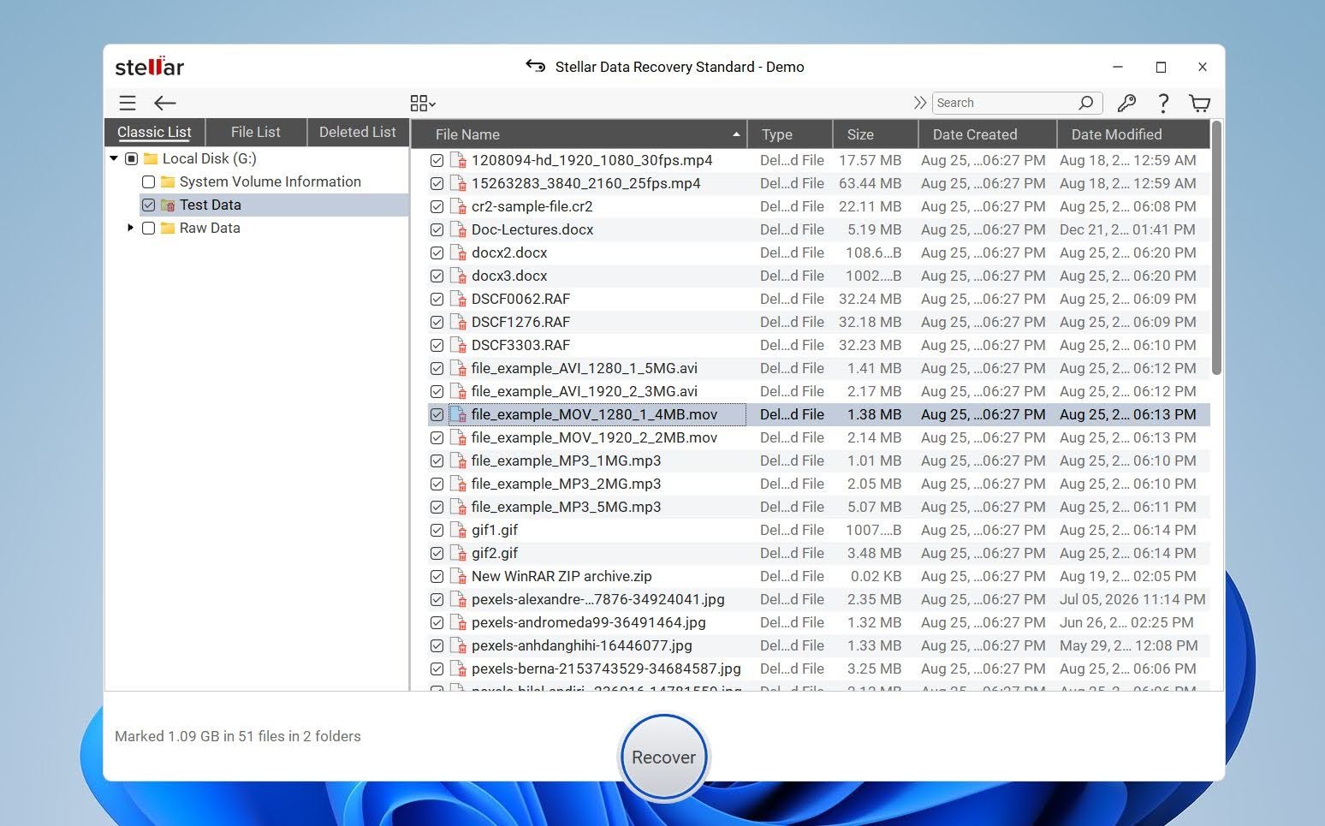Image resolution: width=1325 pixels, height=826 pixels.
Task: Click the Stellar logo
Action: (x=150, y=67)
